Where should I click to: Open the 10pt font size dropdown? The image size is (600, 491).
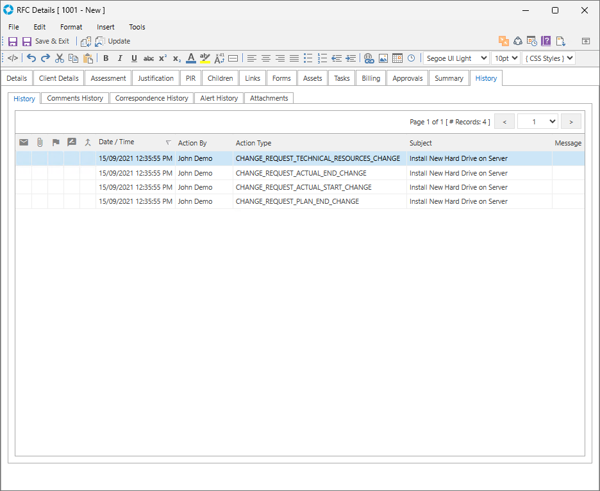point(505,58)
